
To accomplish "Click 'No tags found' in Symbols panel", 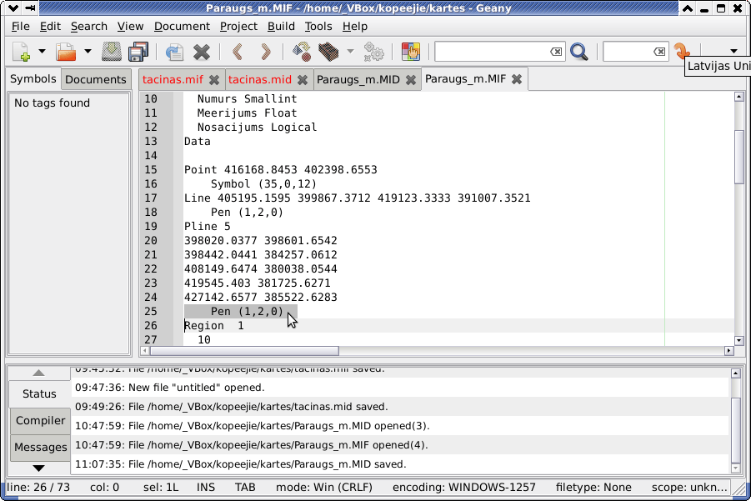I will (52, 103).
